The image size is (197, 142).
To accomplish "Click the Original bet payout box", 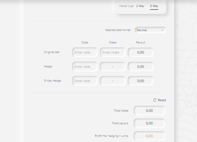I will point(141,52).
